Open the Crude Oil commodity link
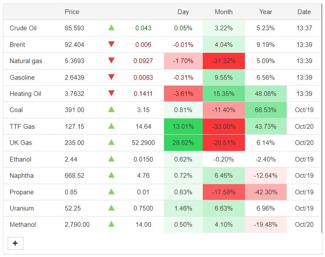 (x=23, y=28)
